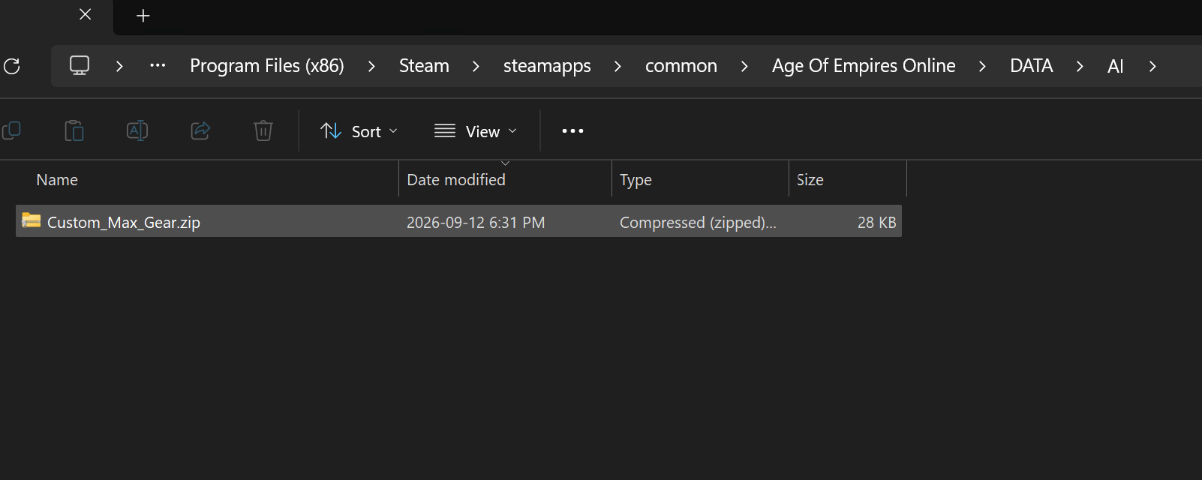Open the See more toolbar options ellipsis

[572, 131]
